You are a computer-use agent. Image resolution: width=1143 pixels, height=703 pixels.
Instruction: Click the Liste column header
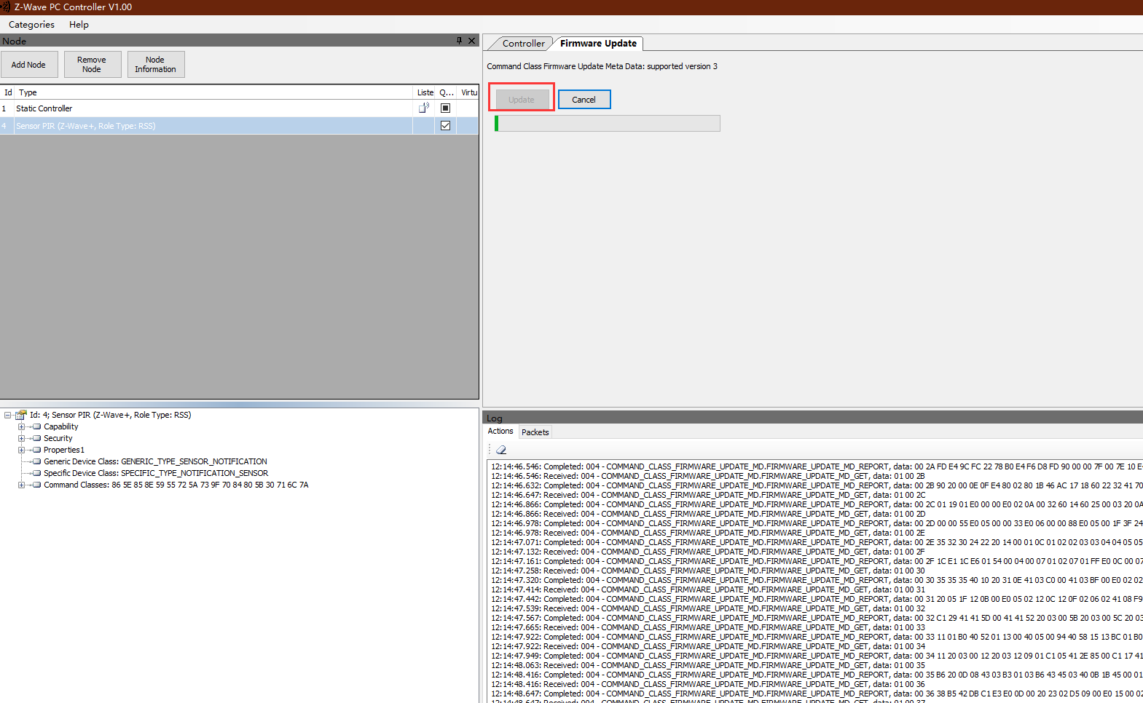[425, 92]
